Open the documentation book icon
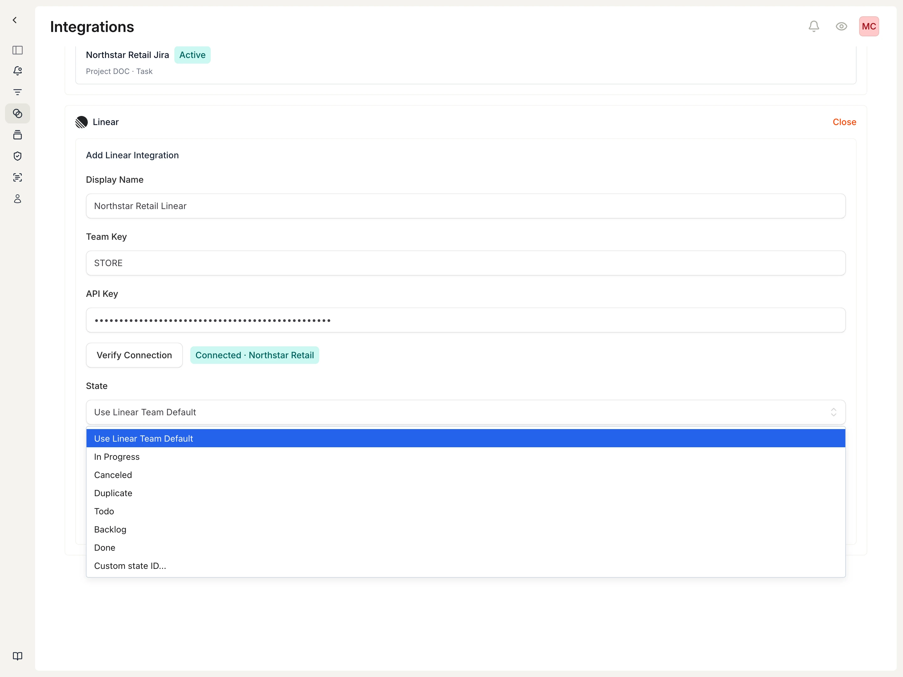 (18, 656)
